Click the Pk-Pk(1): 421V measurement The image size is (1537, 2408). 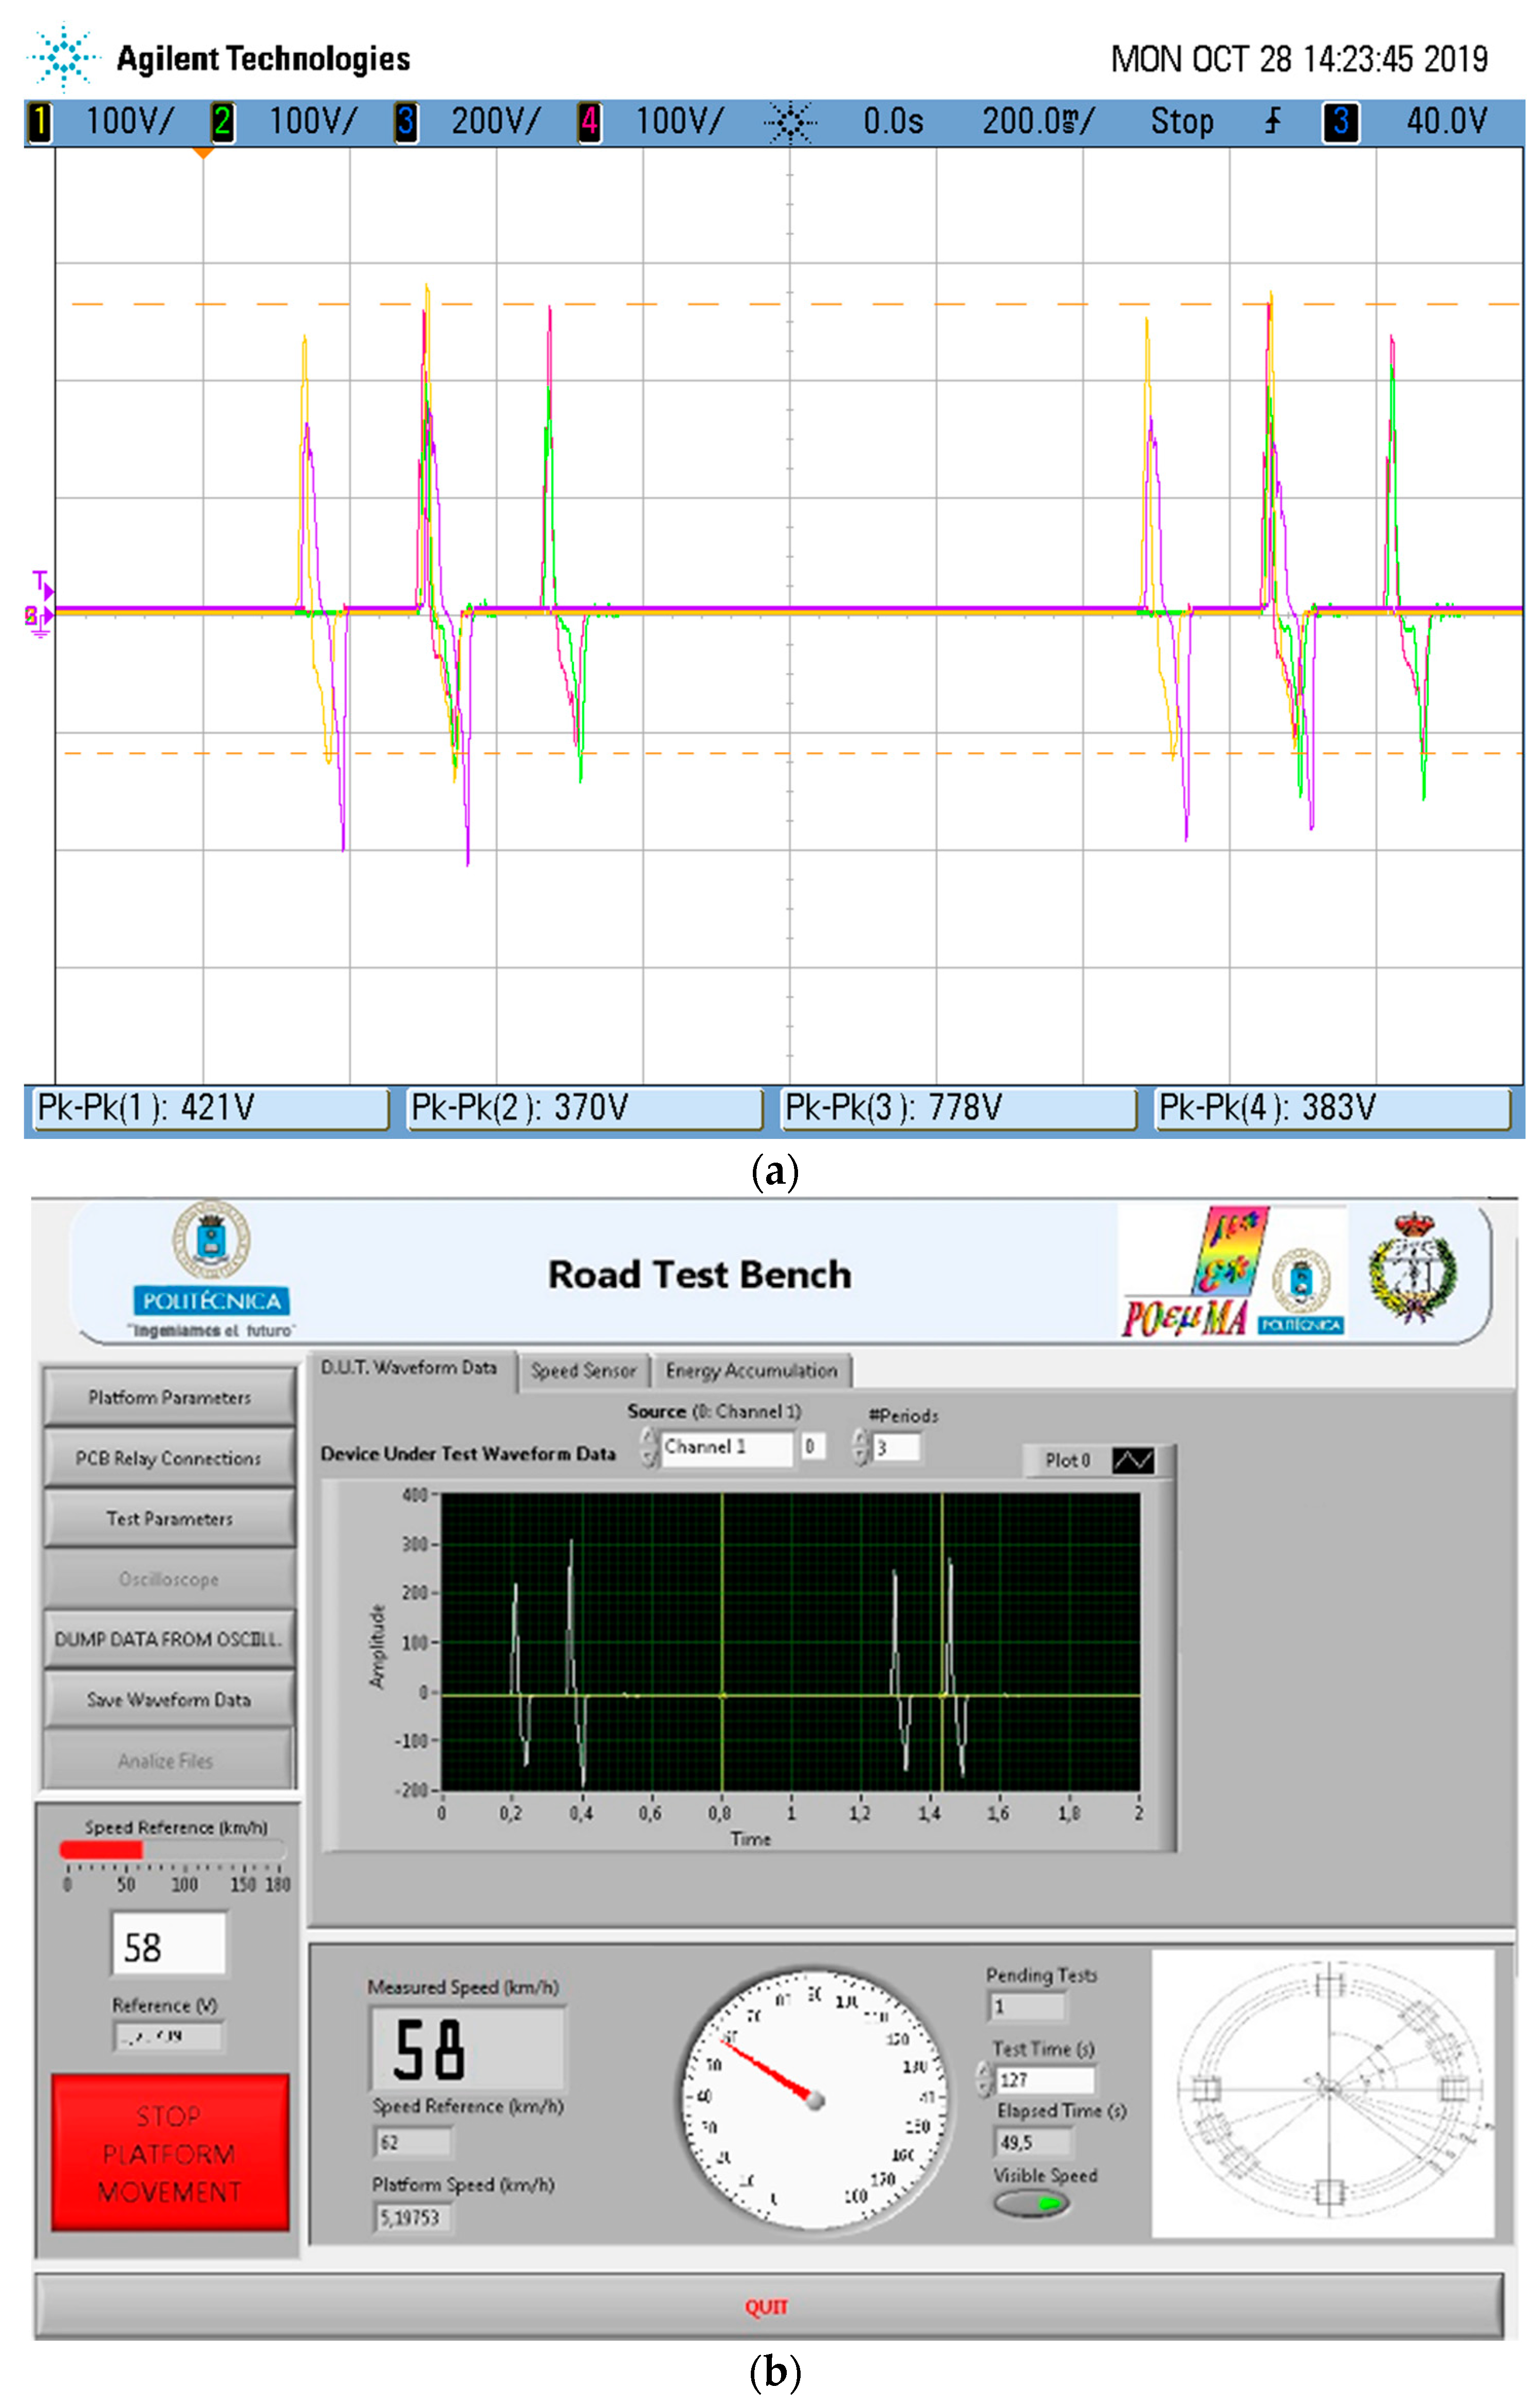click(x=210, y=1108)
